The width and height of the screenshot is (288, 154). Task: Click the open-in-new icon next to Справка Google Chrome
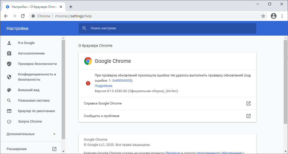tap(249, 103)
